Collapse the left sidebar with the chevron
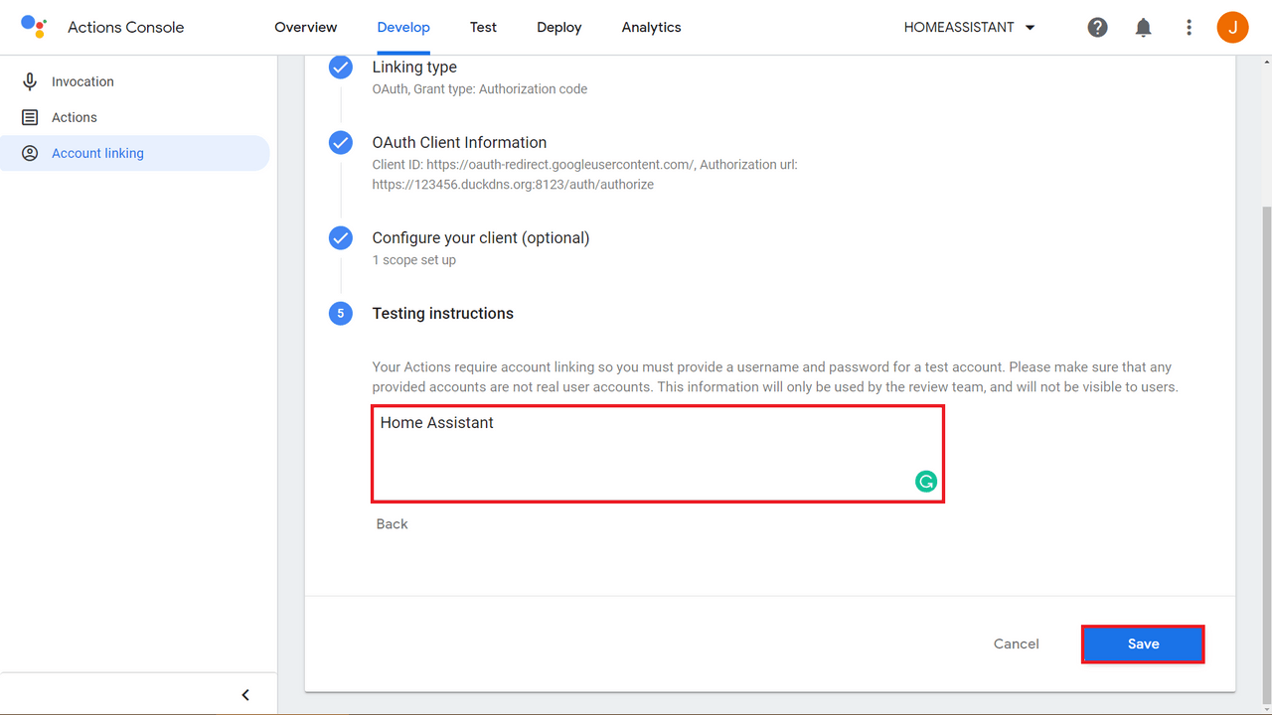Viewport: 1272px width, 715px height. [245, 695]
